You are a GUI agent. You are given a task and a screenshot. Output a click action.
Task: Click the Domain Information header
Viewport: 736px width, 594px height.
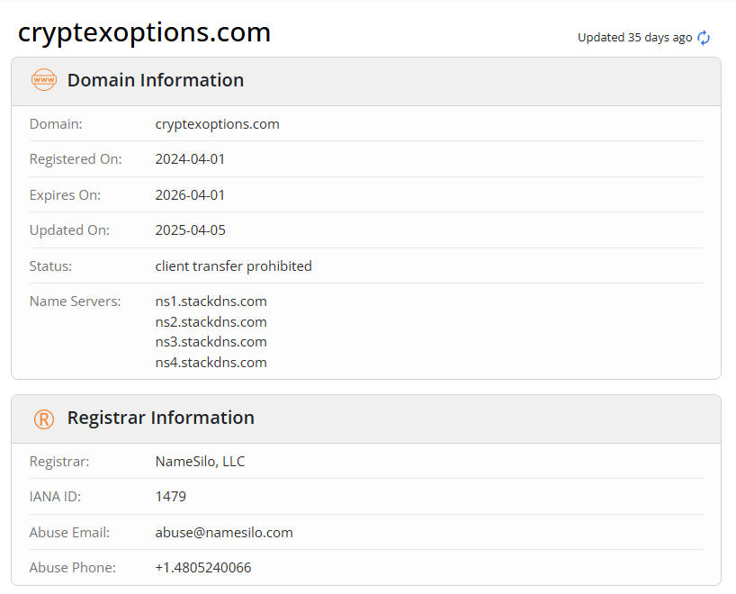(155, 80)
